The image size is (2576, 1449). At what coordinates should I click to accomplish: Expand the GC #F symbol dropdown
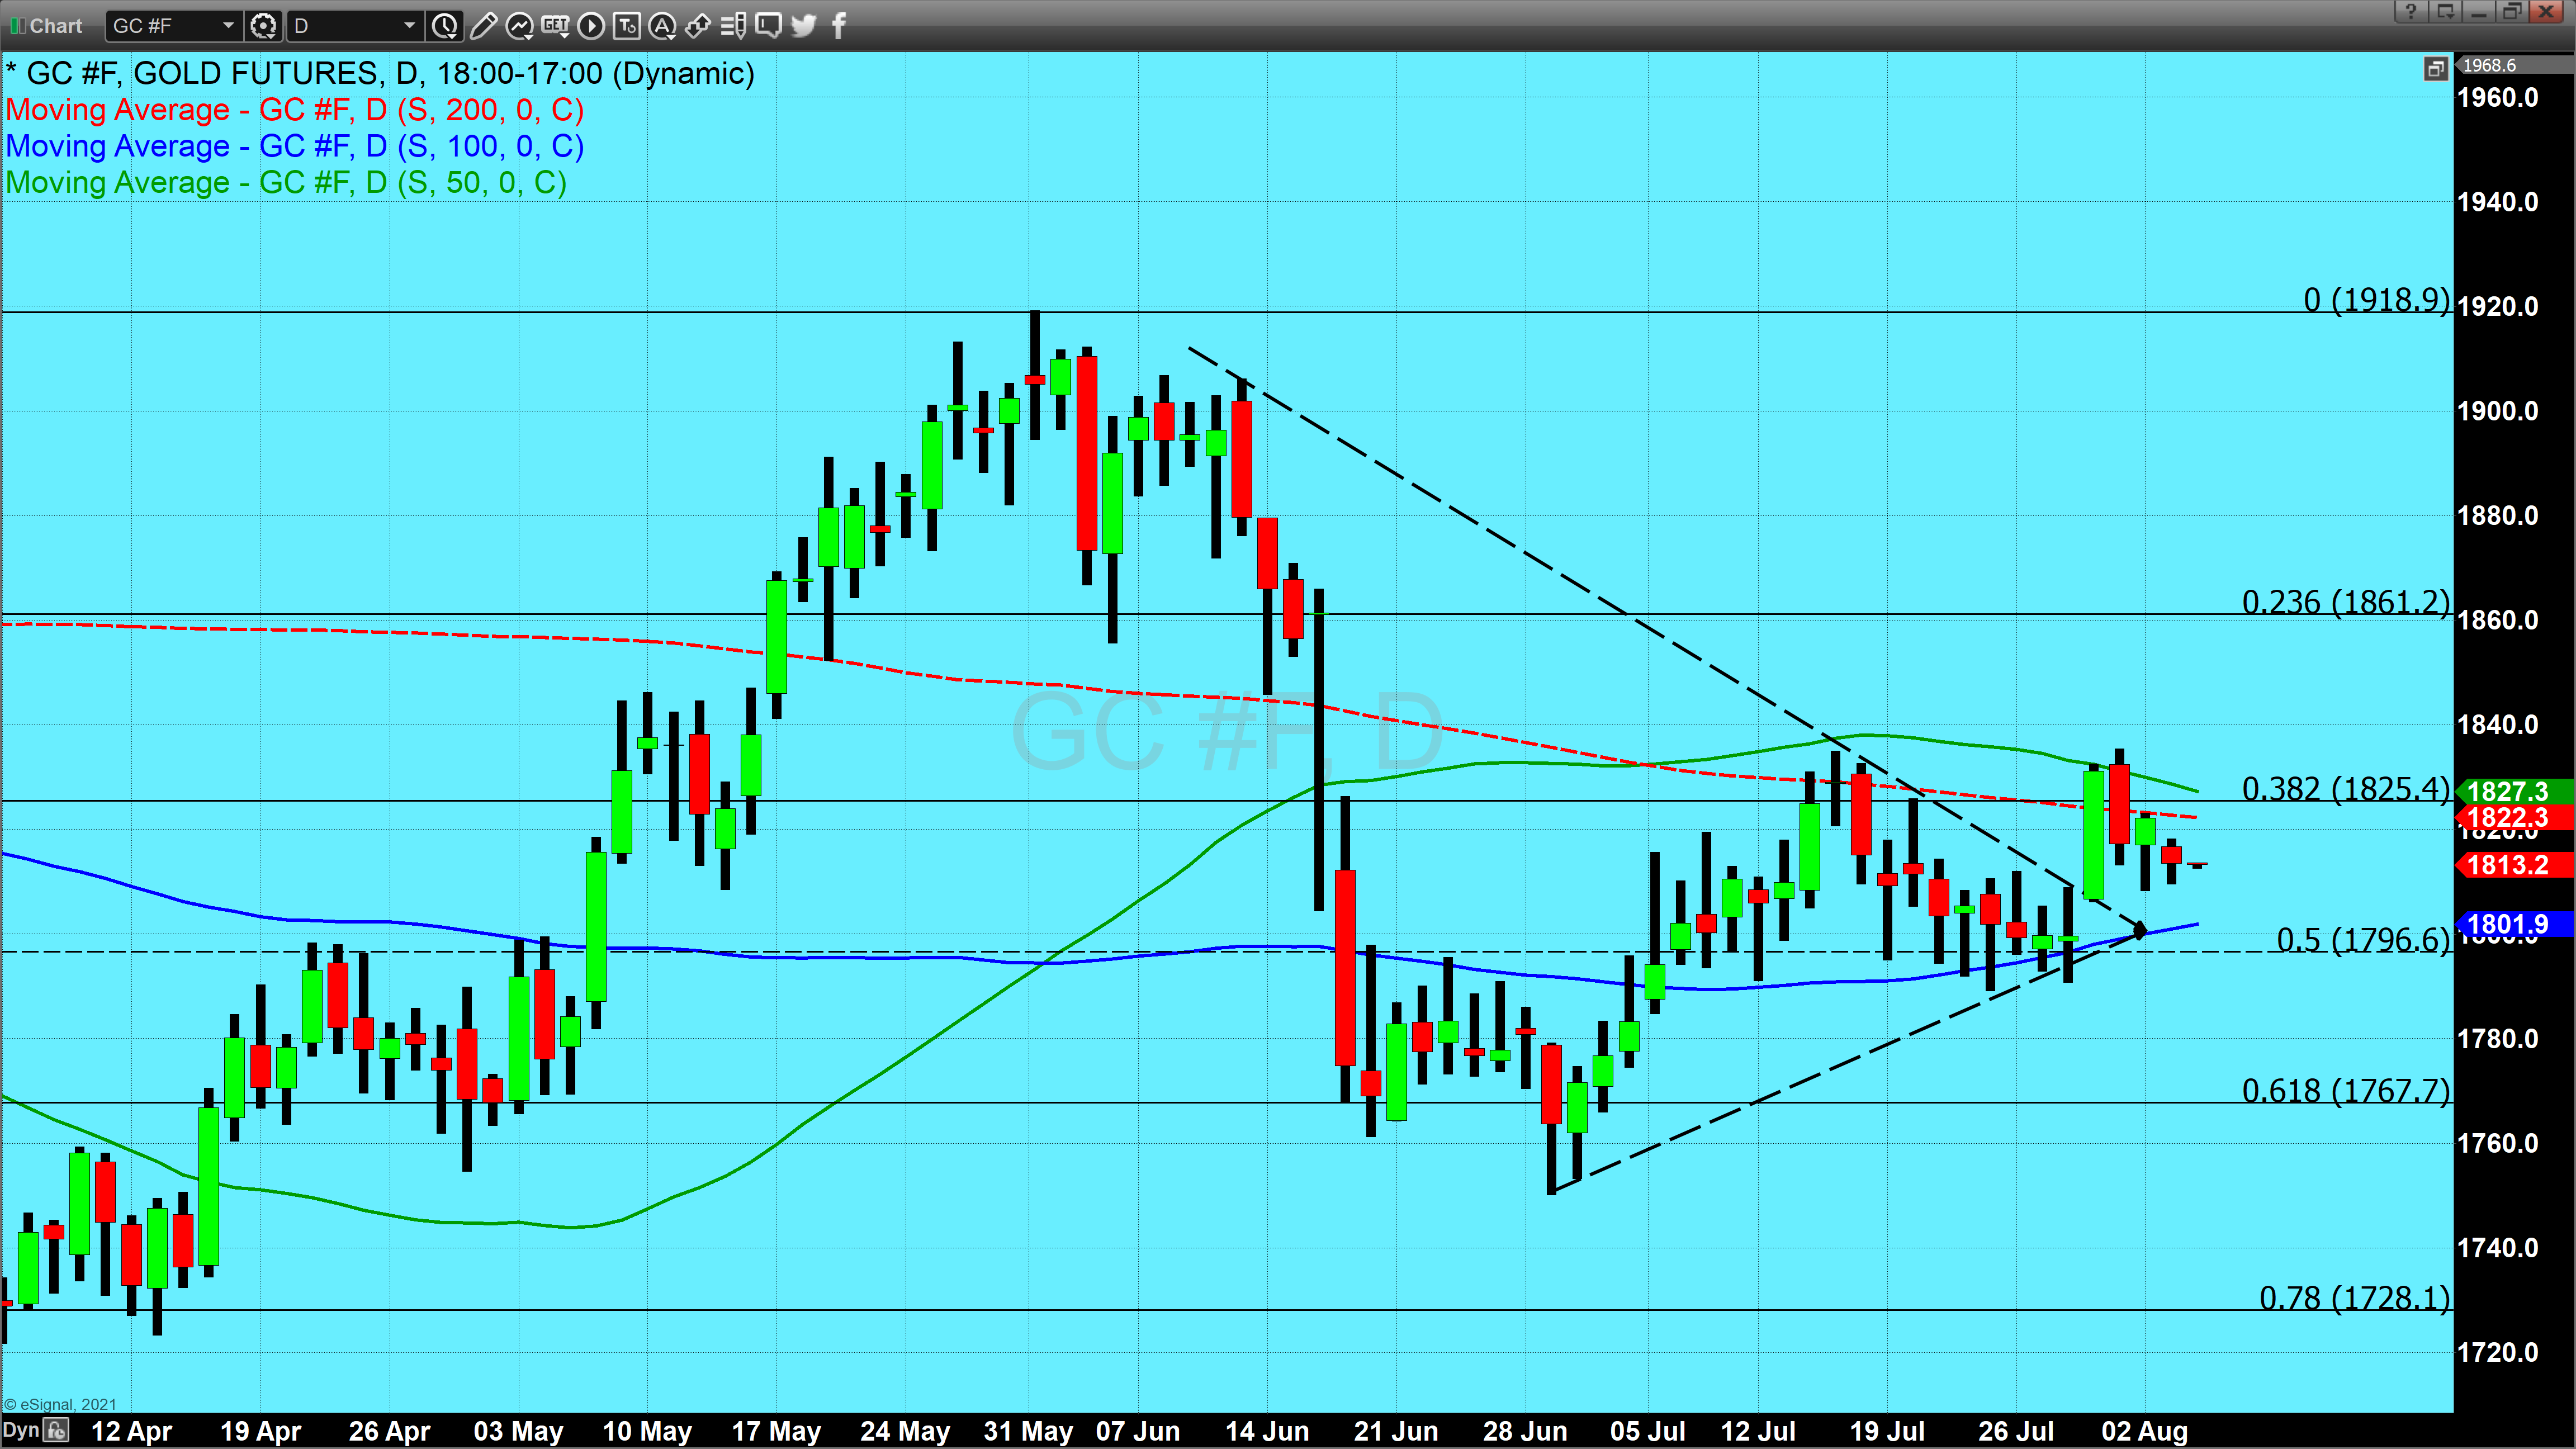[228, 26]
